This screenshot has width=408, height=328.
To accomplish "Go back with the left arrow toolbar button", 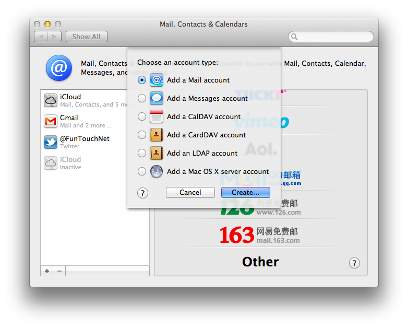I will pos(41,37).
